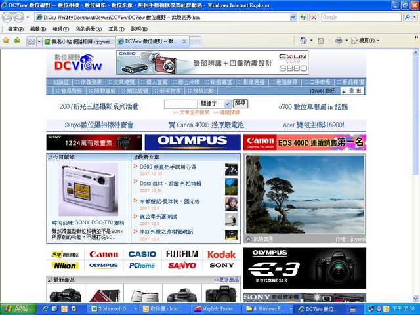Open the 檔案(F) menu
The image size is (420, 315).
pos(16,29)
